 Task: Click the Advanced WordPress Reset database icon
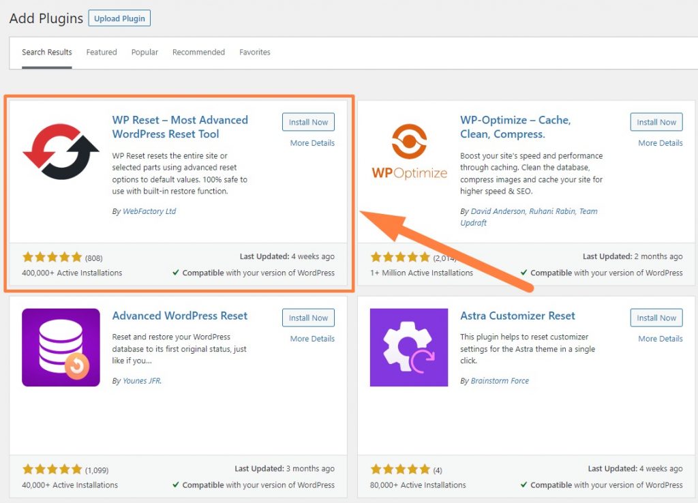point(61,347)
